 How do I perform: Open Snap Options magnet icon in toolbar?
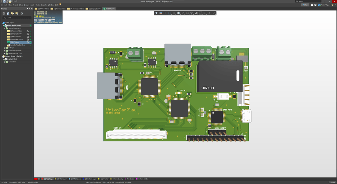(161, 13)
